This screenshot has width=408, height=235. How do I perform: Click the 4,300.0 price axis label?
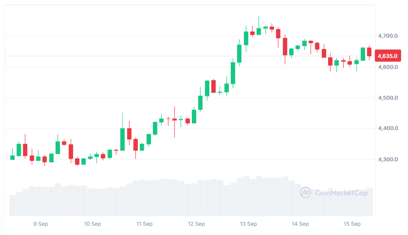[387, 159]
